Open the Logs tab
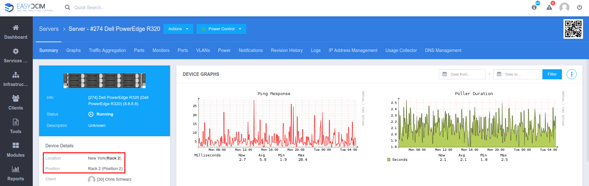Image resolution: width=589 pixels, height=186 pixels. [x=316, y=50]
